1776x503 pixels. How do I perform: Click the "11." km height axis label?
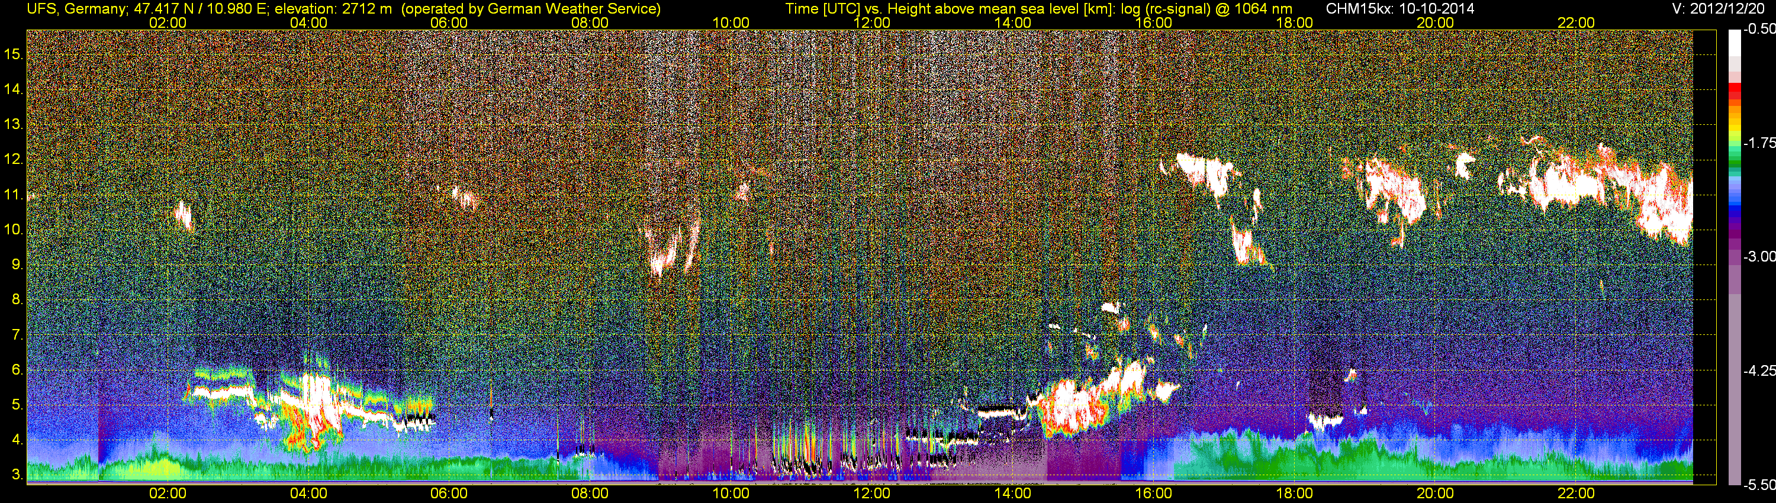point(13,194)
